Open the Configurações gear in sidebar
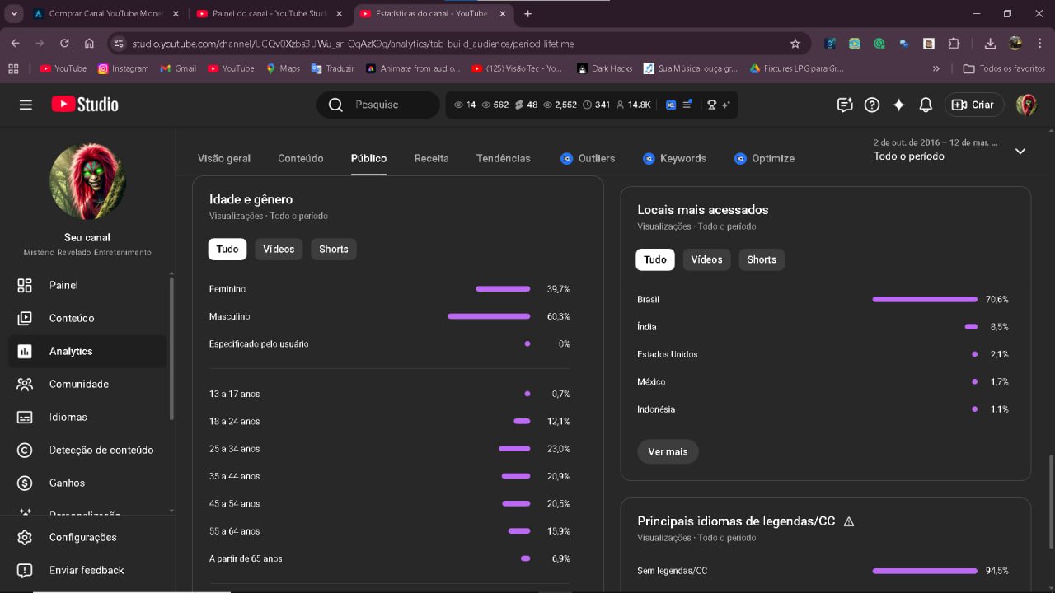Image resolution: width=1055 pixels, height=593 pixels. (25, 537)
